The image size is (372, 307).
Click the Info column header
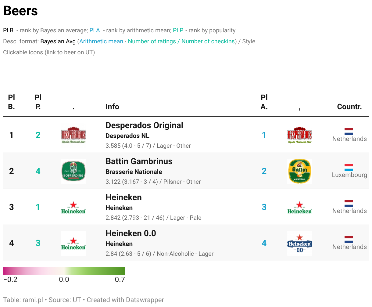pos(112,107)
